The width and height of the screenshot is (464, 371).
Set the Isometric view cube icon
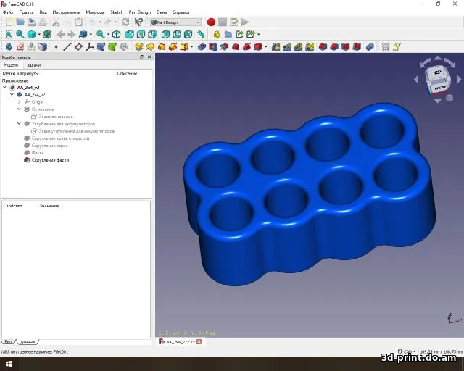click(116, 34)
